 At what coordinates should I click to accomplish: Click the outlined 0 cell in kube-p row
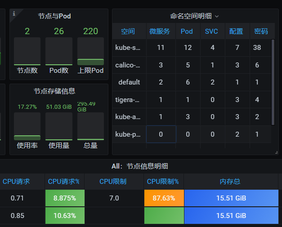(x=161, y=134)
